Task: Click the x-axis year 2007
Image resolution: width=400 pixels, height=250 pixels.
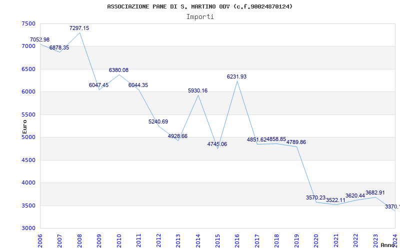Action: click(59, 240)
